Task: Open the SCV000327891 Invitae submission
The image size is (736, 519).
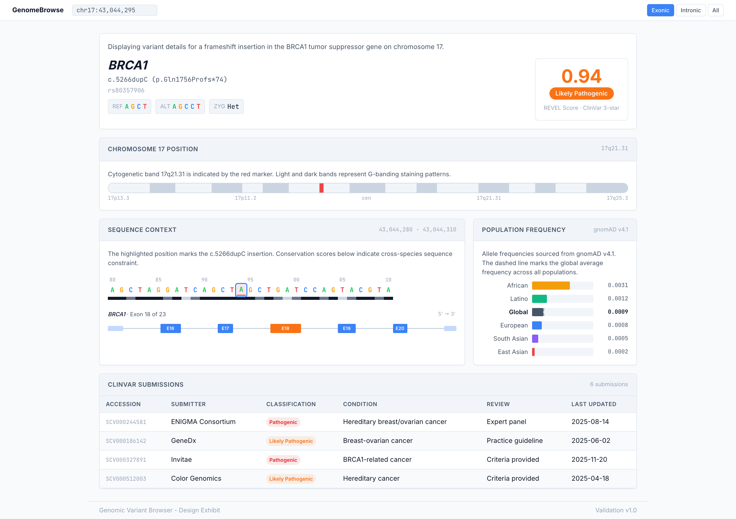Action: pos(126,460)
